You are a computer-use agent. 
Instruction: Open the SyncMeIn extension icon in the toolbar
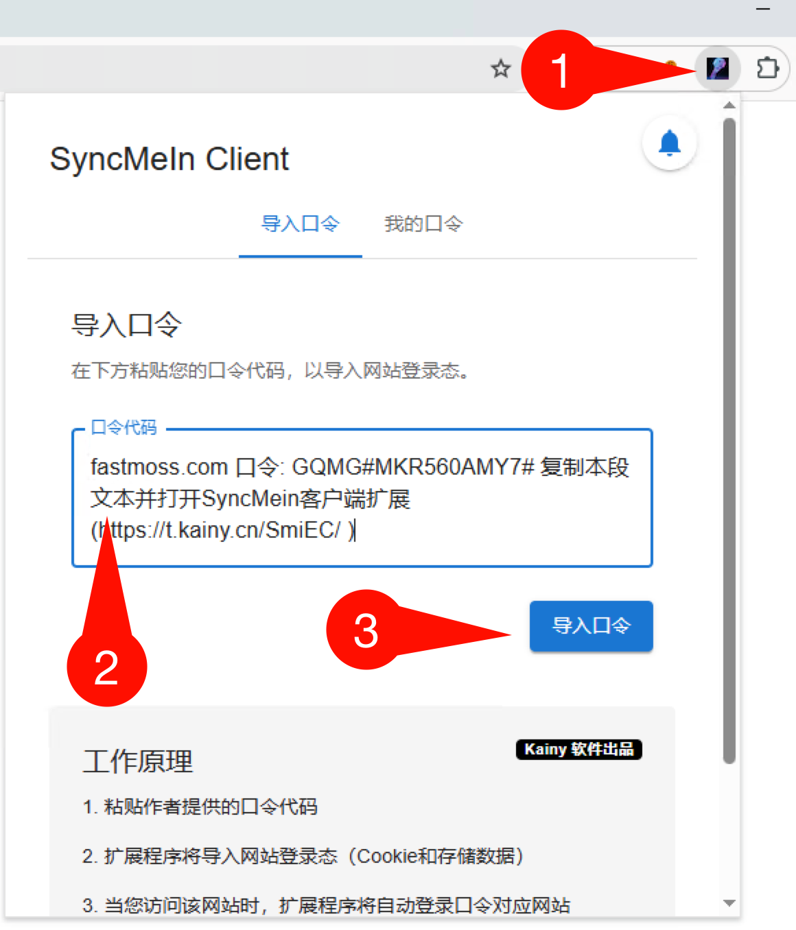[718, 69]
